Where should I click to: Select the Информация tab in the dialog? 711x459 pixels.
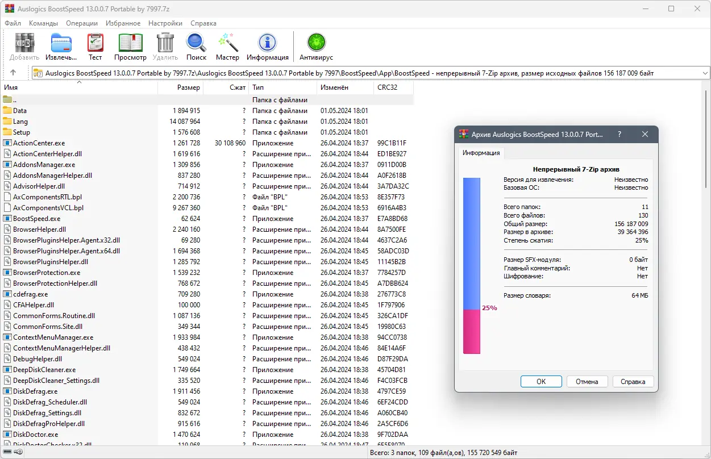tap(481, 153)
